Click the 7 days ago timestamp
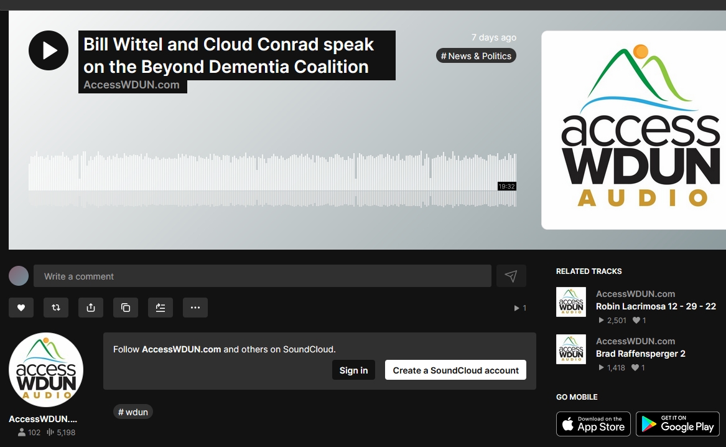Viewport: 726px width, 447px height. 493,37
